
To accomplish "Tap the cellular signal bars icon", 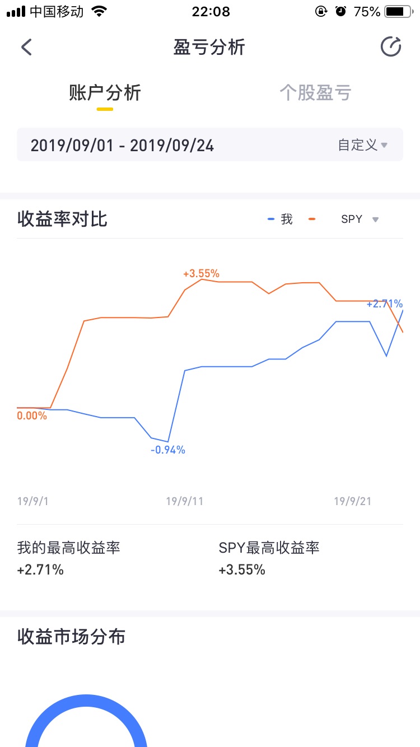I will click(16, 12).
